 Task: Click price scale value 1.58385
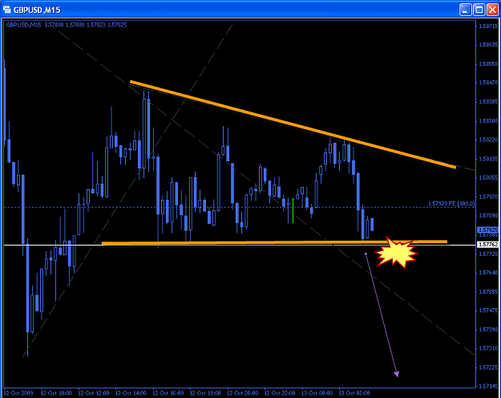[x=488, y=102]
